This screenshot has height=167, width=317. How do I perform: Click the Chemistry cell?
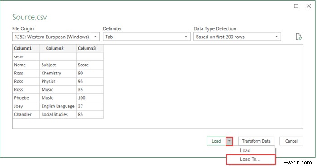click(x=58, y=73)
